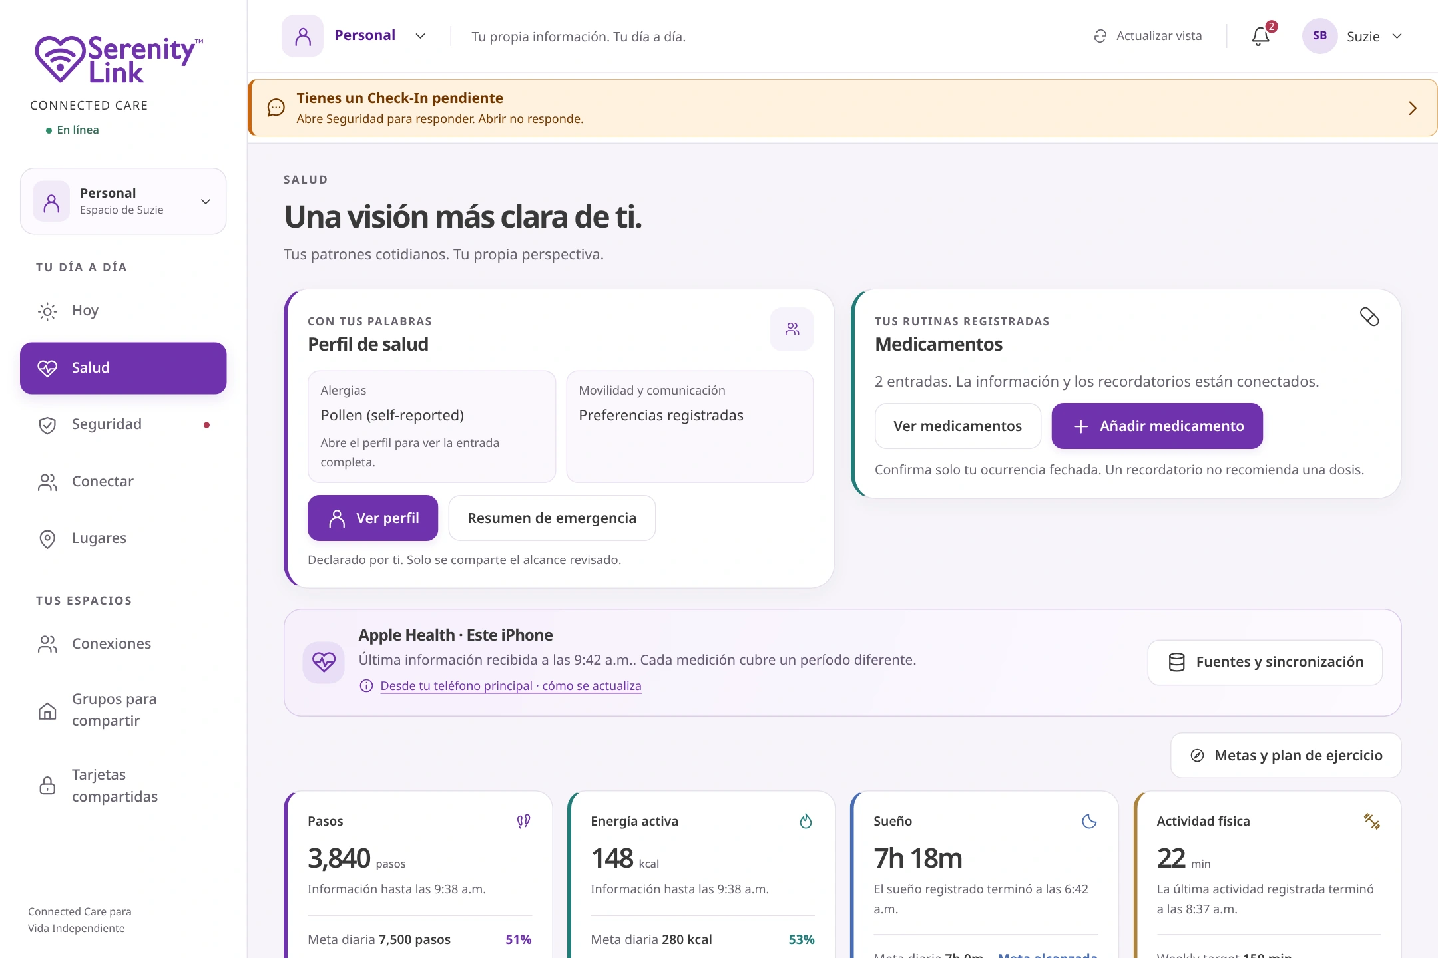
Task: Click the Serenity Link heart logo
Action: [61, 59]
